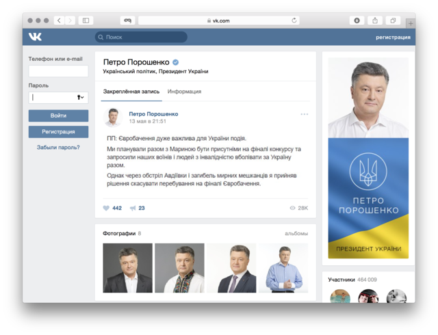
Task: Open the Фотографии section header
Action: pyautogui.click(x=119, y=233)
